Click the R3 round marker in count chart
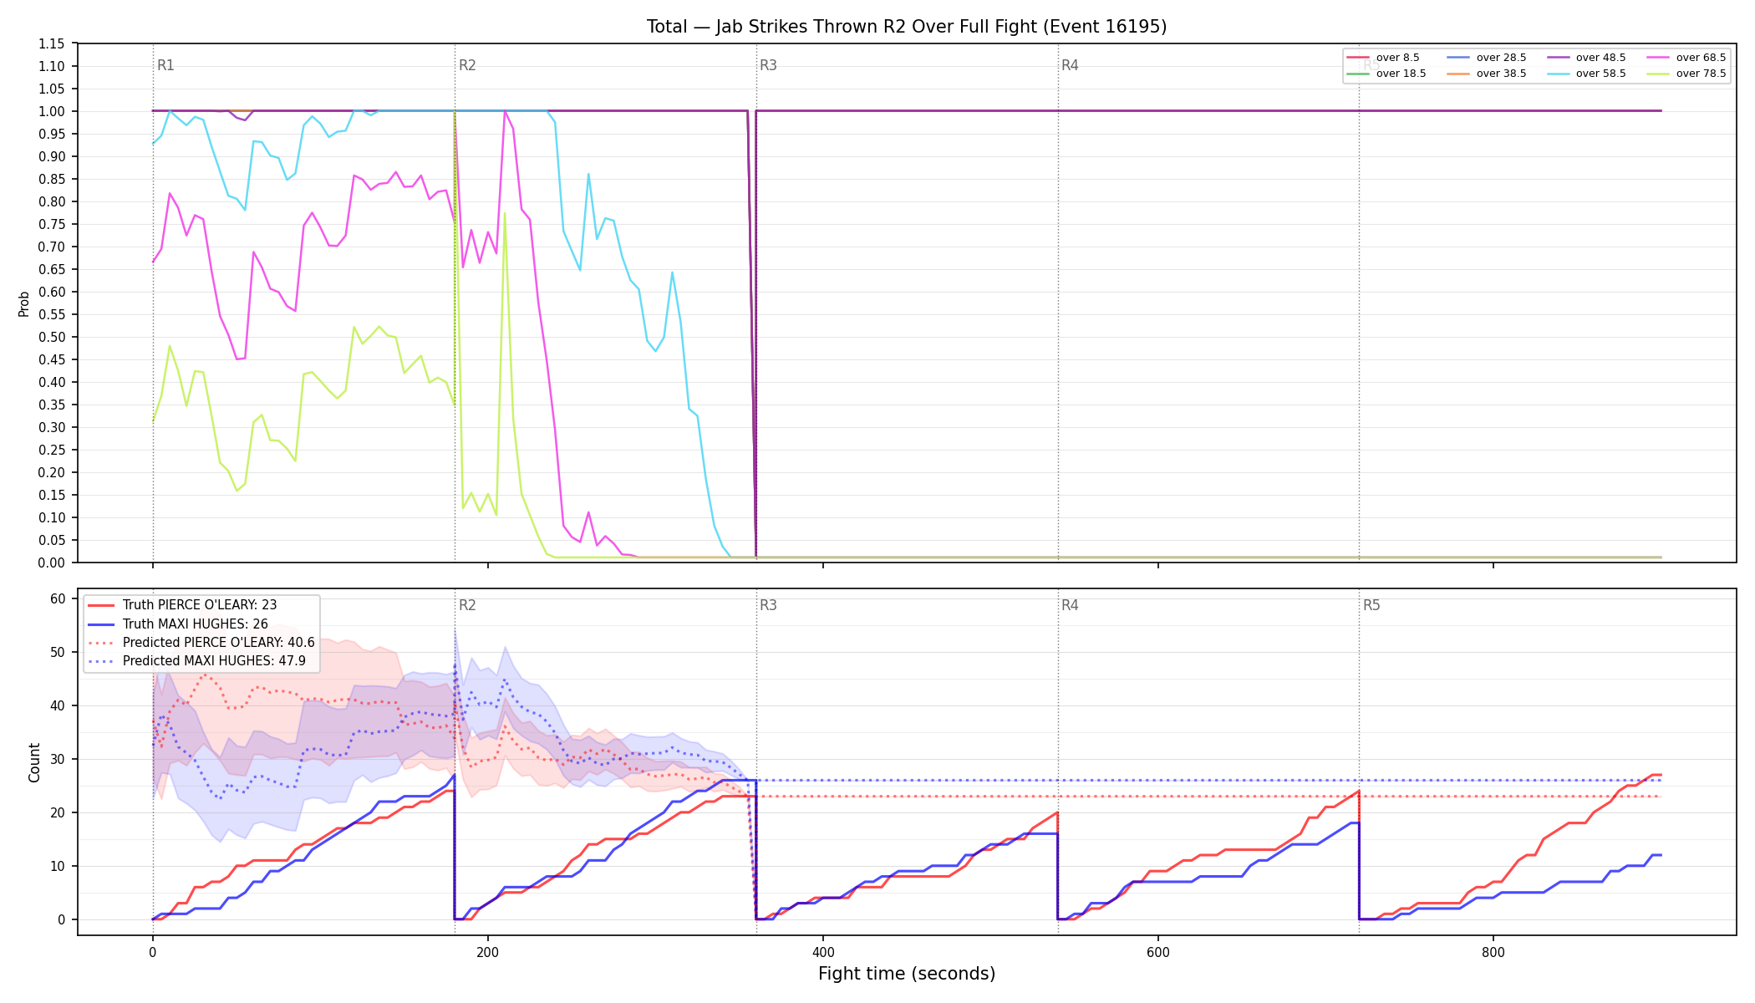The image size is (1755, 1003). pyautogui.click(x=768, y=605)
